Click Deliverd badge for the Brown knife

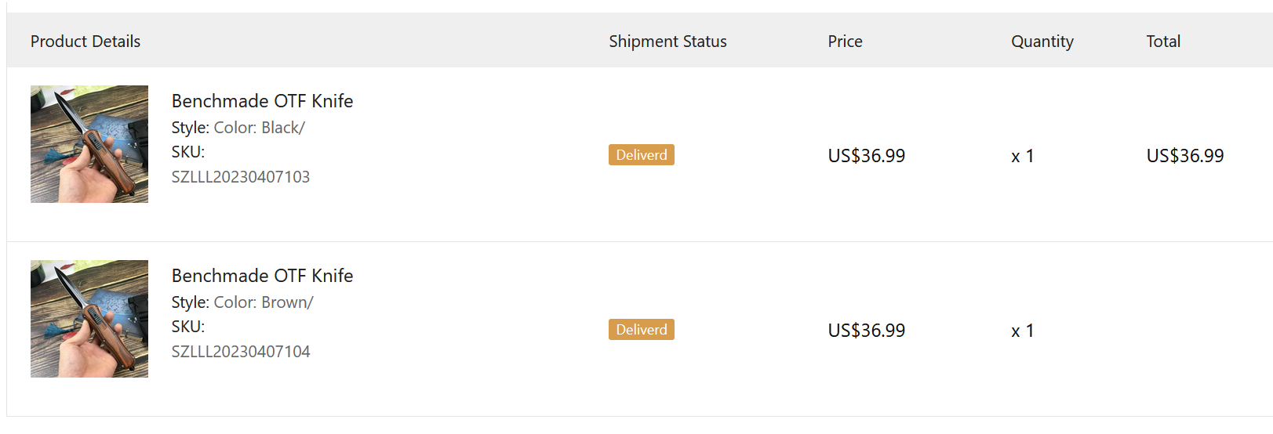pyautogui.click(x=641, y=330)
